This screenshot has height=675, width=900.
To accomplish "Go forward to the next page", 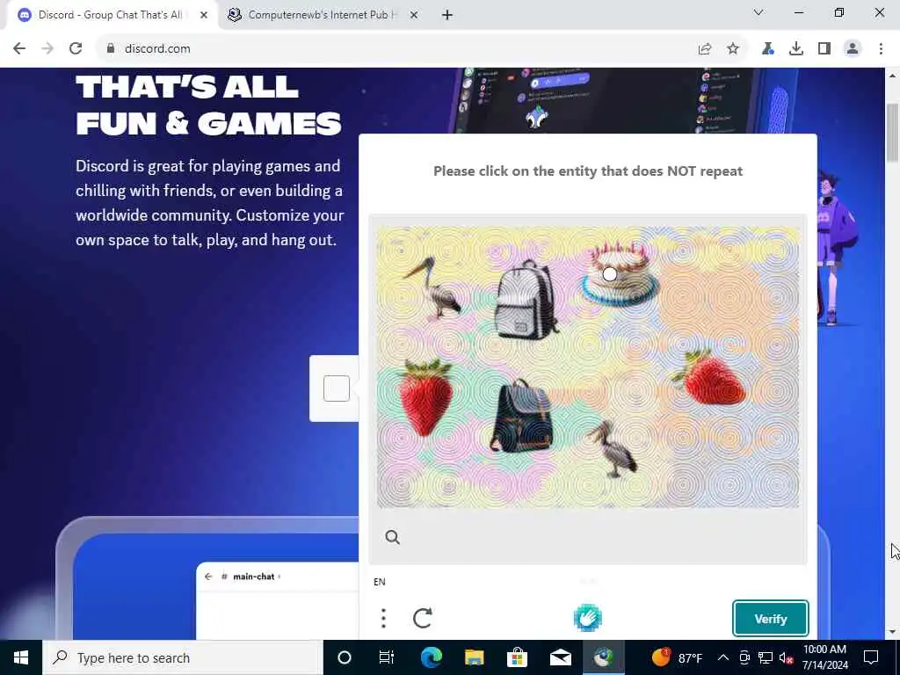I will (x=47, y=49).
